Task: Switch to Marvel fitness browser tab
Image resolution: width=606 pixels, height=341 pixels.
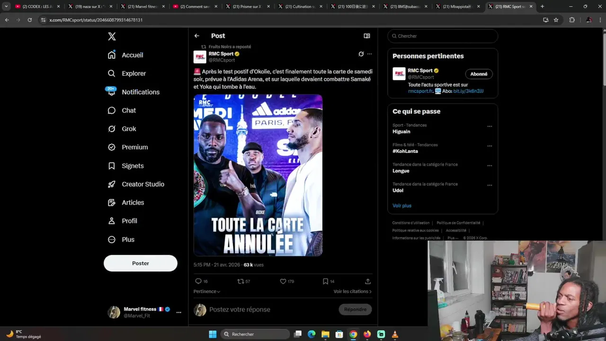Action: (142, 7)
